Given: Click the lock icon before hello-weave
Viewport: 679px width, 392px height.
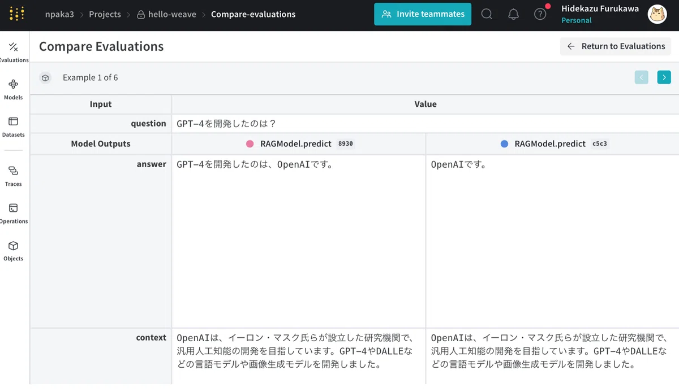Looking at the screenshot, I should [141, 15].
